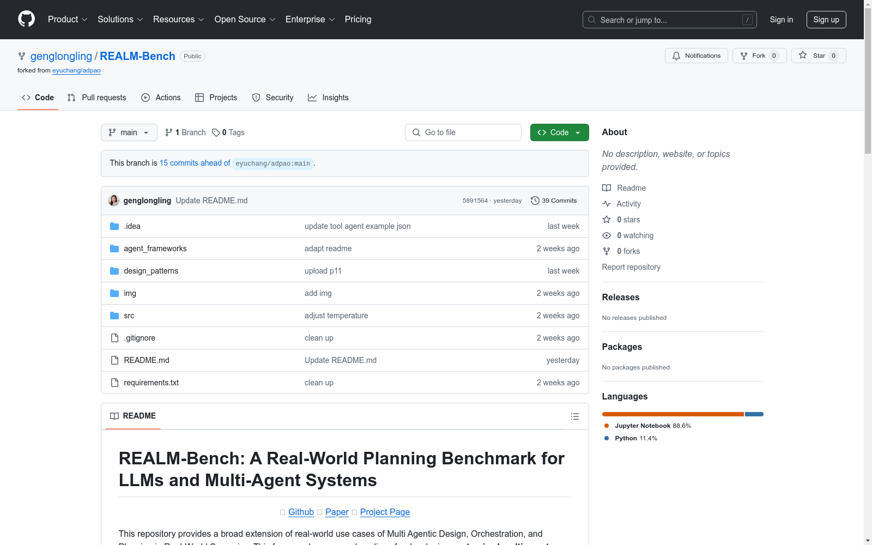This screenshot has width=872, height=545.
Task: Click the pulse icon beside Activity
Action: (607, 204)
